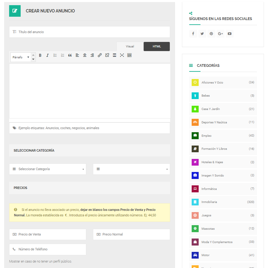Apply blockquote formatting

pos(70,55)
